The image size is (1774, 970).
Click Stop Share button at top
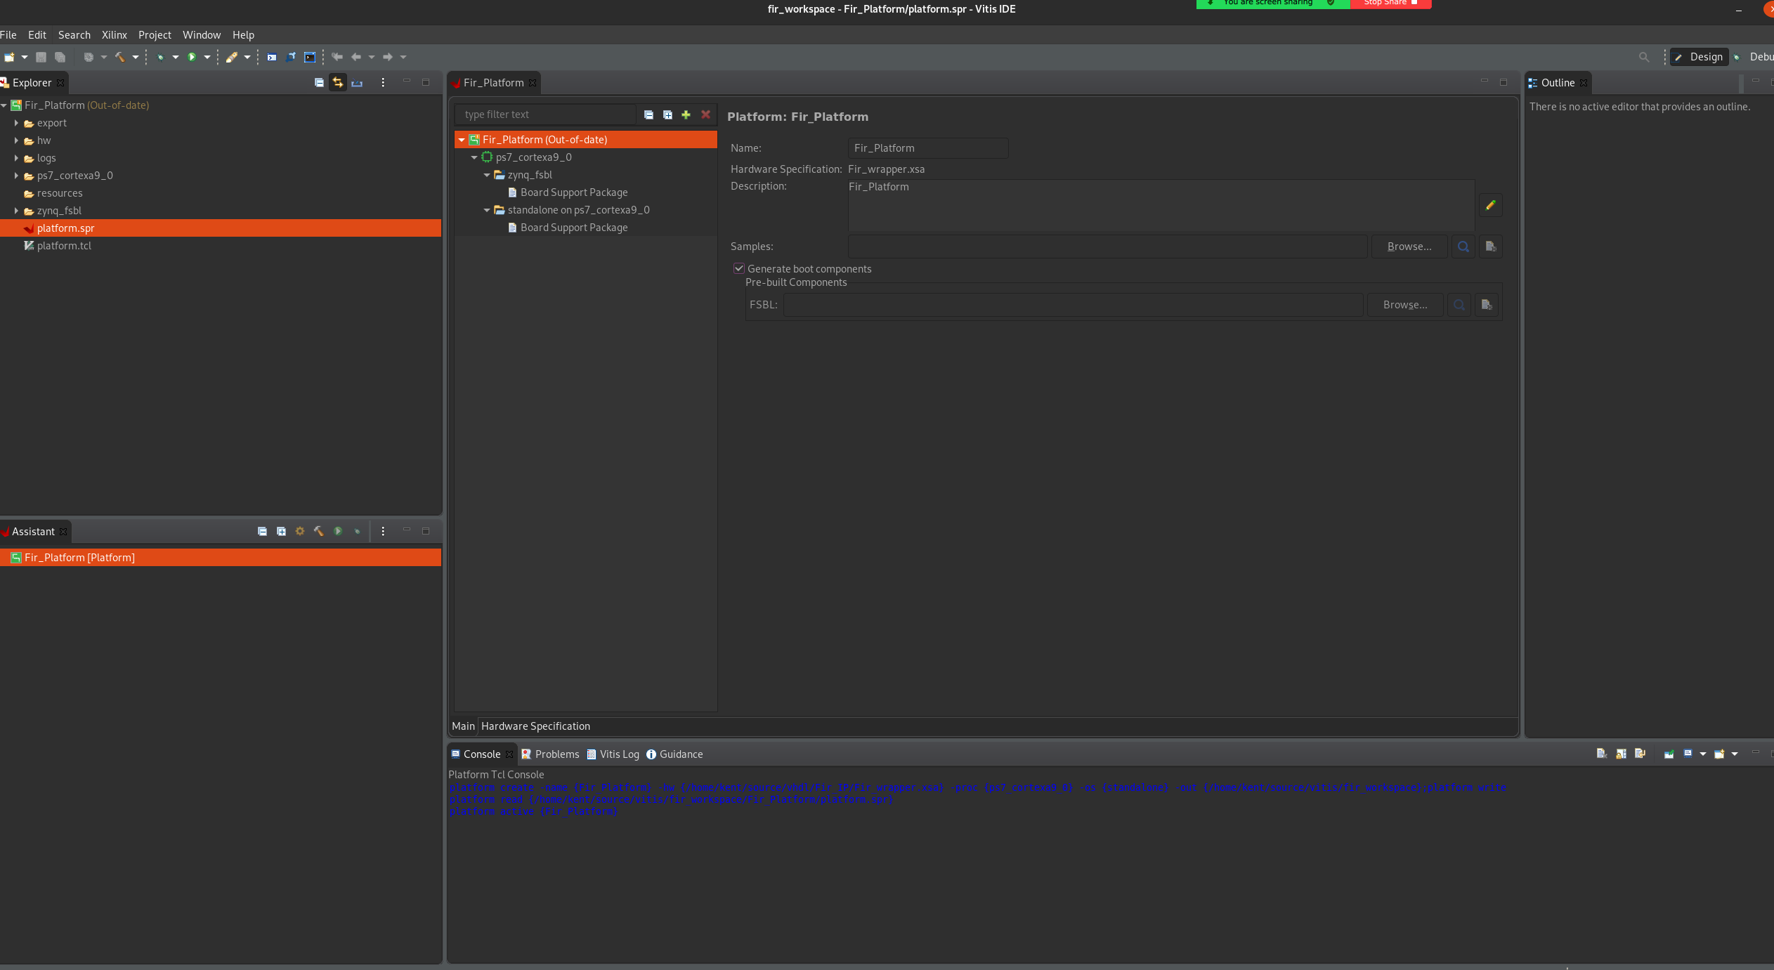(1390, 3)
